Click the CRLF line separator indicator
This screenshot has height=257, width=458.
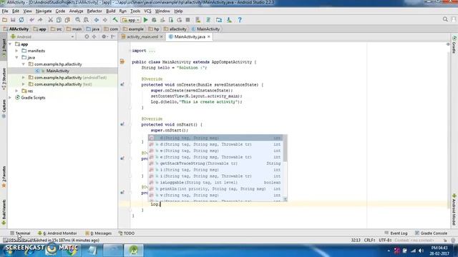pos(369,240)
